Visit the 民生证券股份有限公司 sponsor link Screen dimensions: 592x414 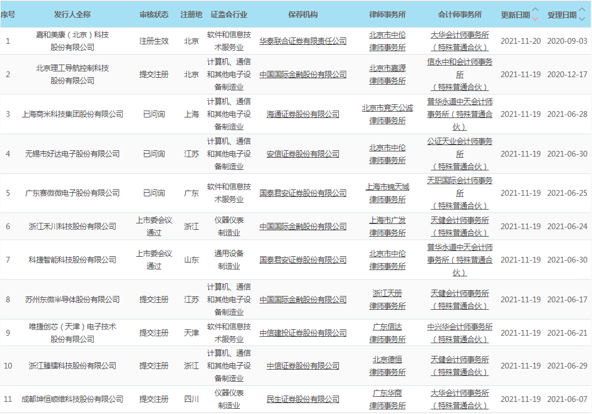coord(303,399)
